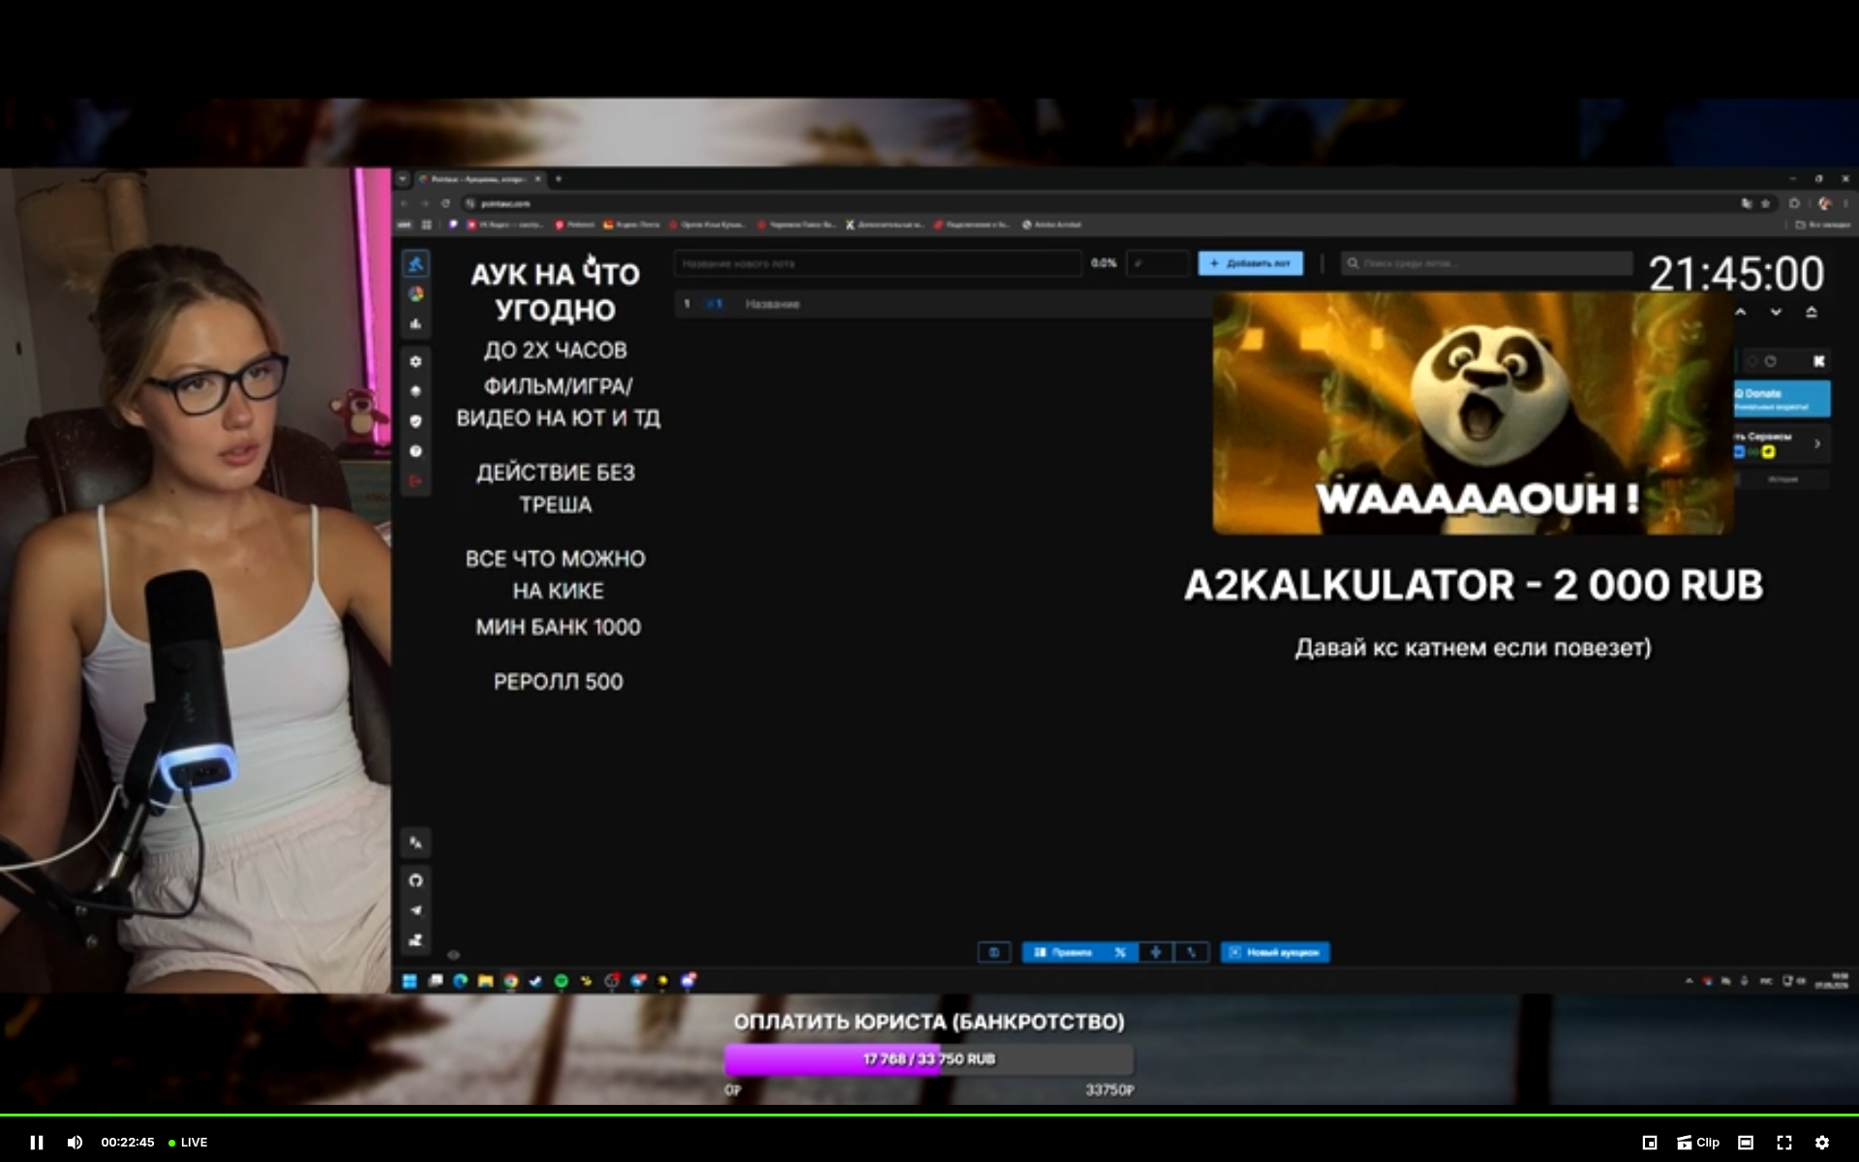
Task: Open the bar chart statistics in sidebar
Action: [416, 323]
